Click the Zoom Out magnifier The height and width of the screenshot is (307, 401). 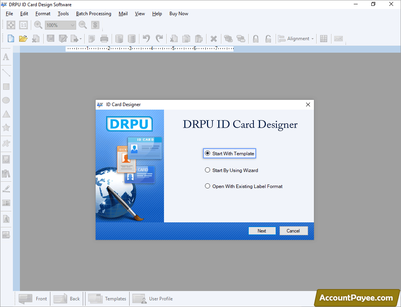point(83,25)
